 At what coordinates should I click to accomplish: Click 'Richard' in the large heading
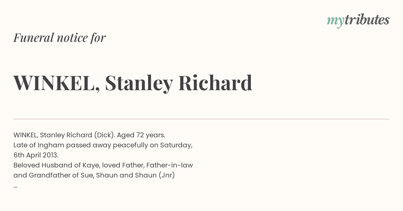coord(215,83)
